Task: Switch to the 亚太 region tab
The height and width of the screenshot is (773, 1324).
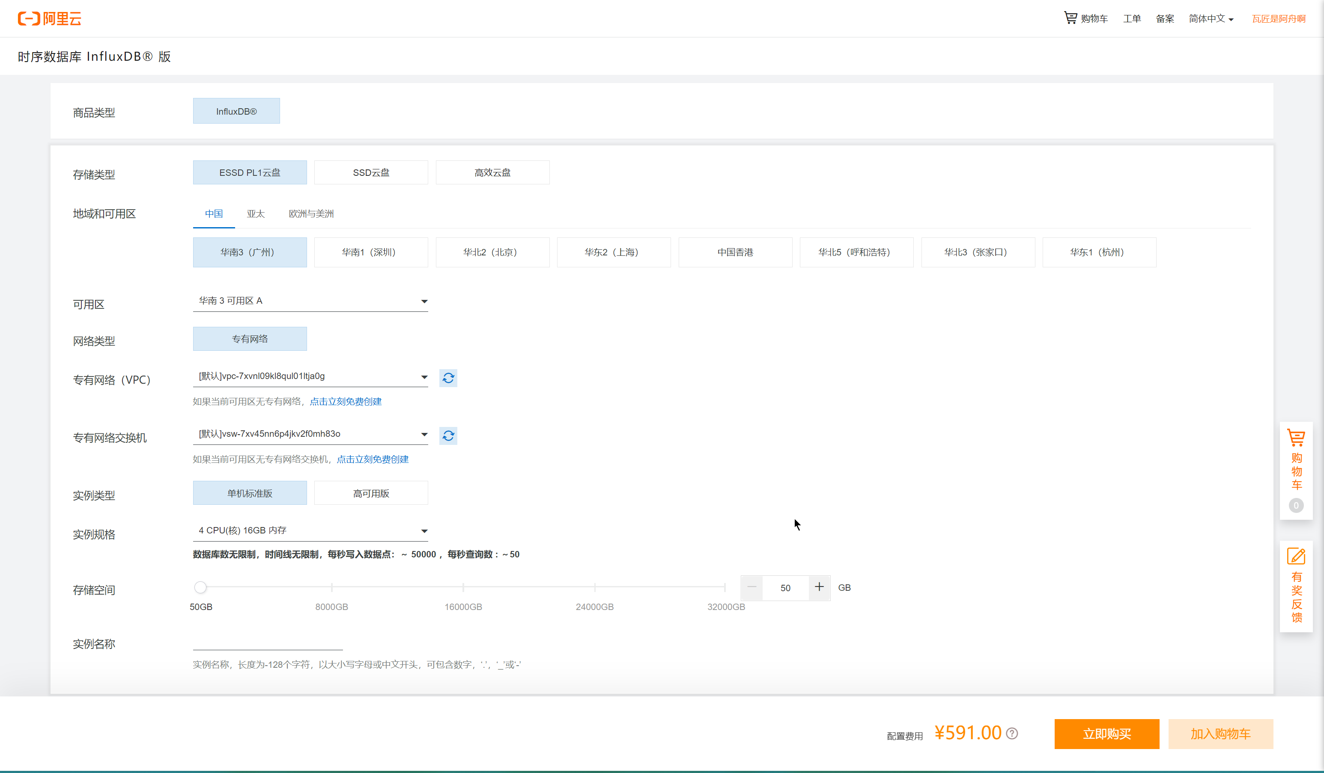Action: click(256, 214)
